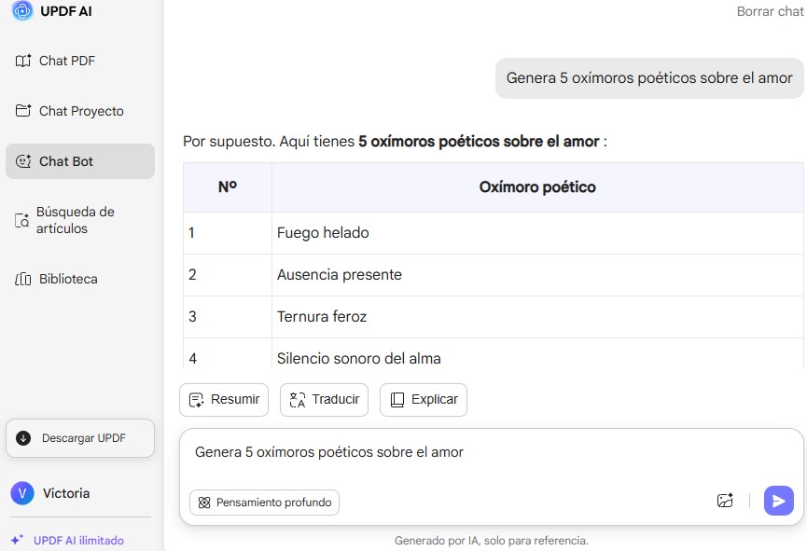Toggle Pensamiento profundo mode

264,503
